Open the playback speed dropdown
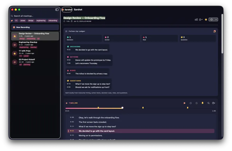This screenshot has height=151, width=232. [x=214, y=103]
